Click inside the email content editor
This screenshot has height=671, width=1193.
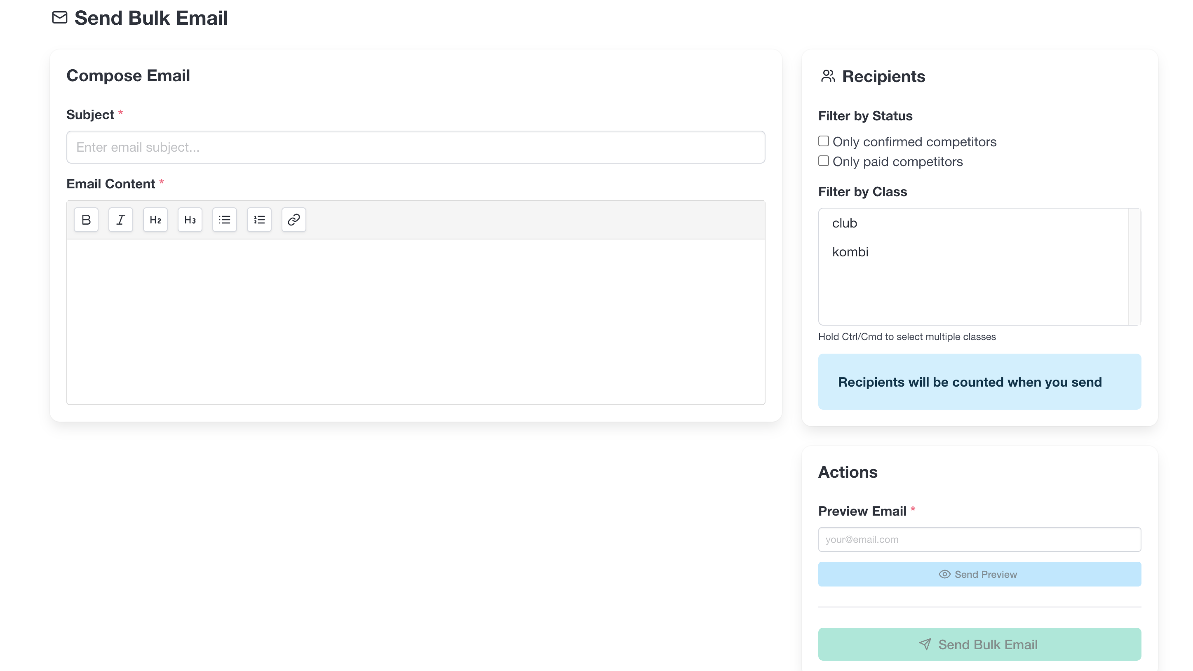point(416,321)
